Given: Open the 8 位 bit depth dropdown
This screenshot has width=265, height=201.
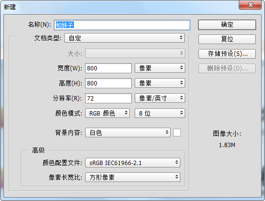Looking at the screenshot, I should [160, 113].
